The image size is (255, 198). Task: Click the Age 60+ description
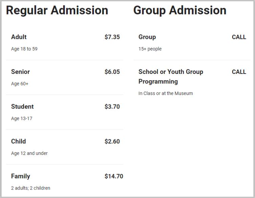[20, 84]
